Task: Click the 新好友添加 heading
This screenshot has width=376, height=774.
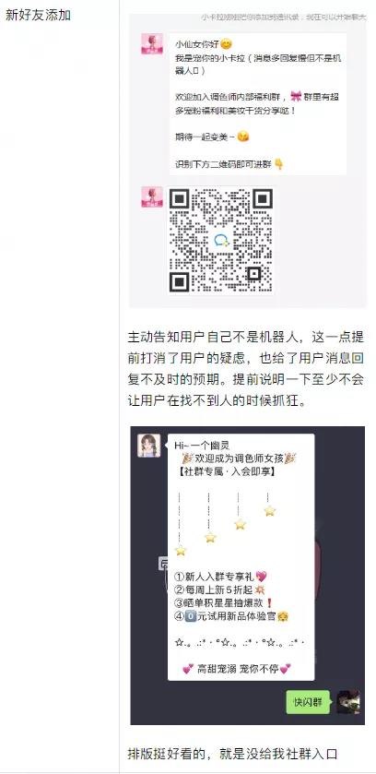Action: click(38, 15)
